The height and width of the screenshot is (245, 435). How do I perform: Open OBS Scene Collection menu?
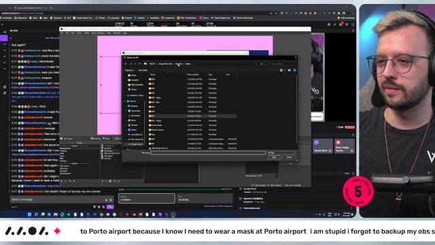point(98,33)
